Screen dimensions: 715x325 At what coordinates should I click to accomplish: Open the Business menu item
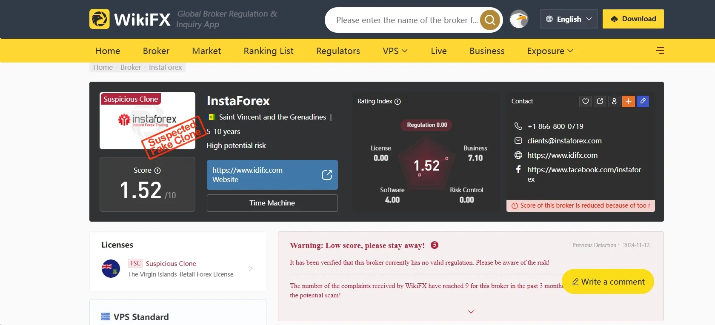(x=487, y=51)
